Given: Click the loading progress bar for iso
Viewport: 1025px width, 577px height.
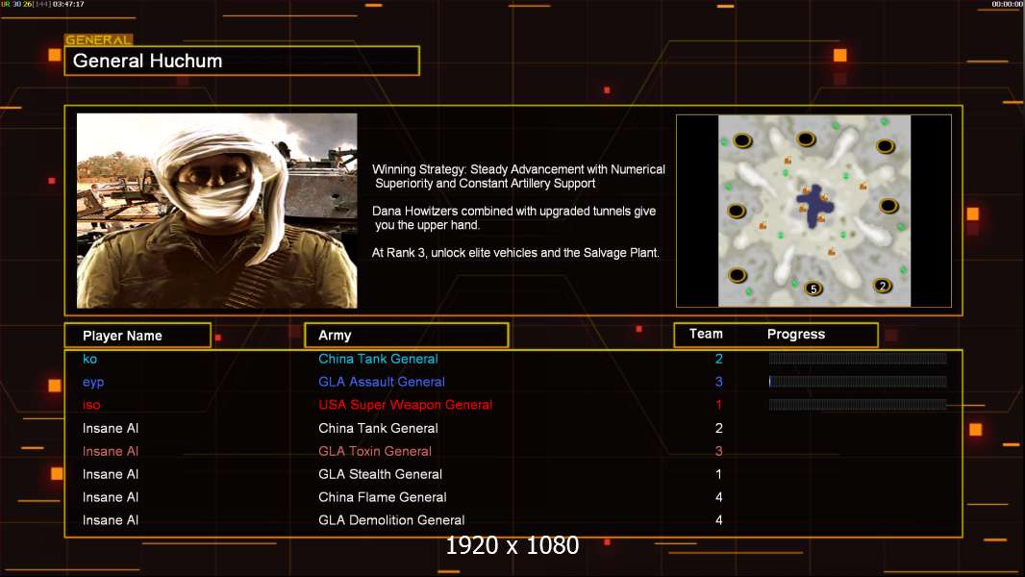Looking at the screenshot, I should tap(858, 405).
